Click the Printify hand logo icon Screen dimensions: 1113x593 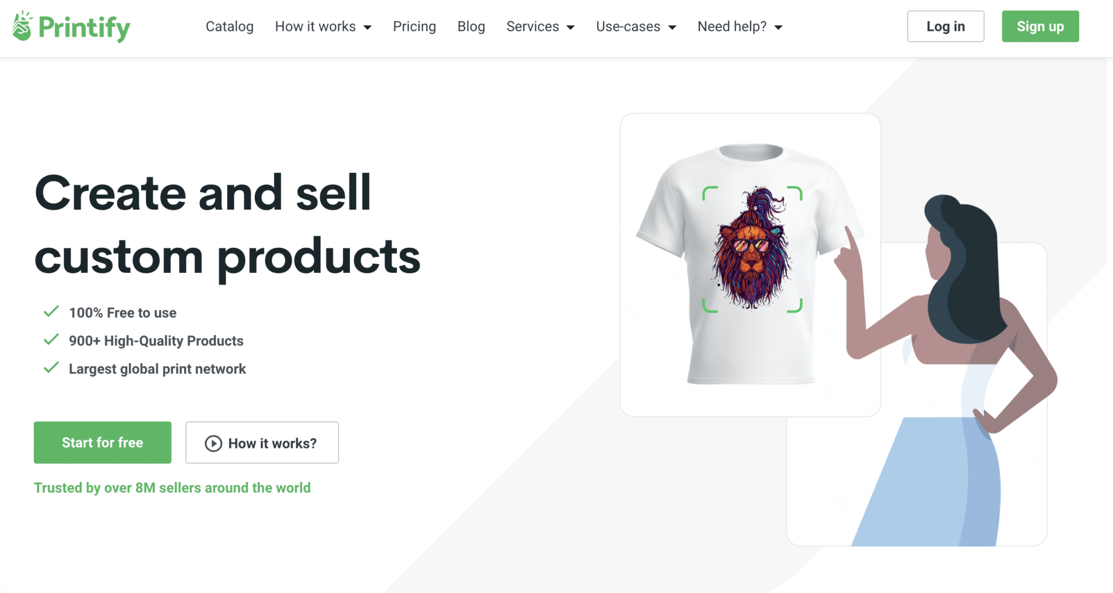(22, 26)
